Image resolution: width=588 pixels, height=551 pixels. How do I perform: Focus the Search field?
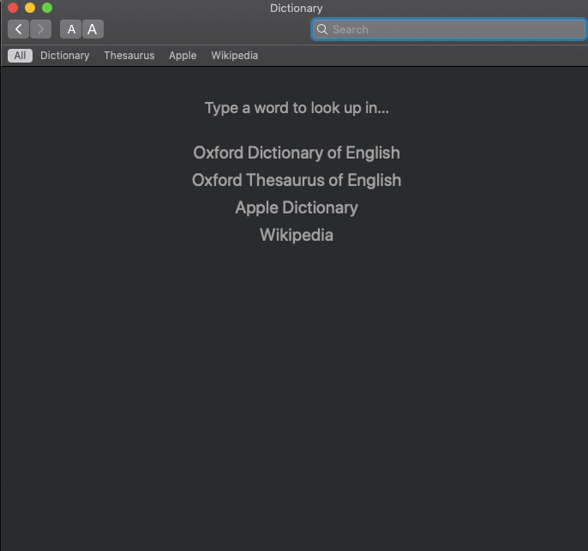tap(448, 29)
